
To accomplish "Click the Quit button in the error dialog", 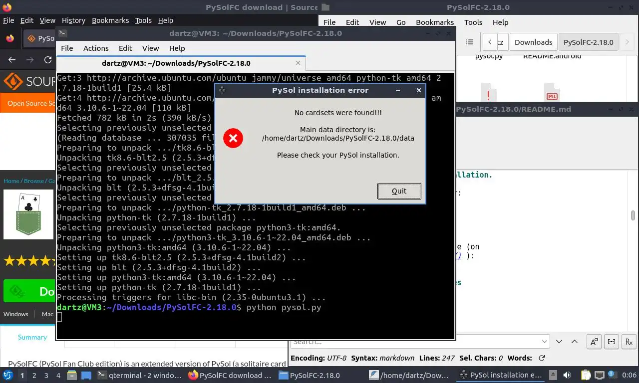I will 399,191.
